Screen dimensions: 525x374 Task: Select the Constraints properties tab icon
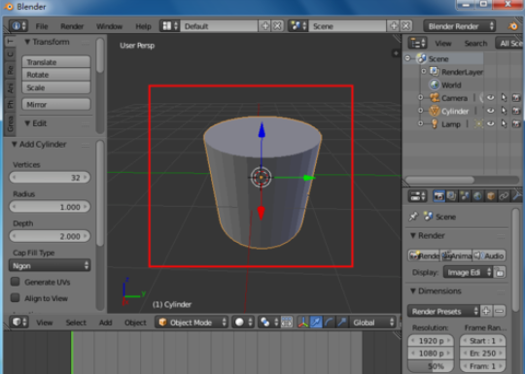click(504, 196)
